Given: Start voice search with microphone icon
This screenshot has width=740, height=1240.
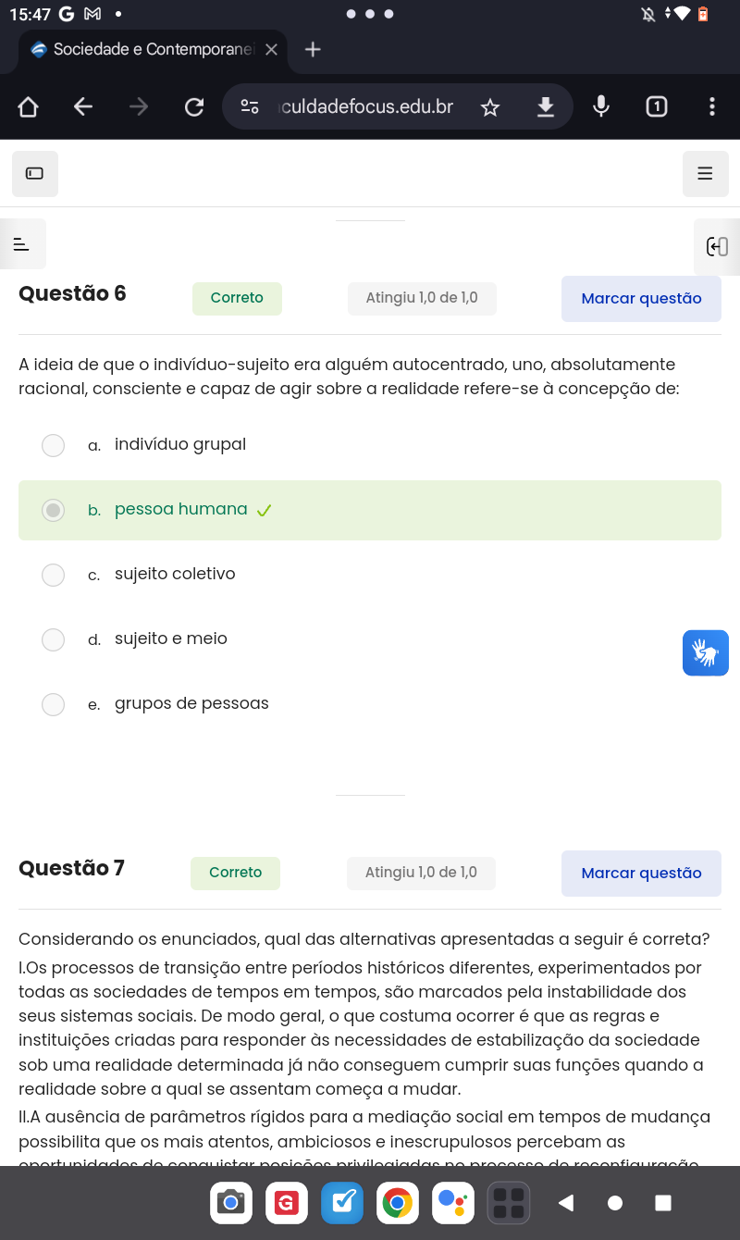Looking at the screenshot, I should [x=601, y=107].
